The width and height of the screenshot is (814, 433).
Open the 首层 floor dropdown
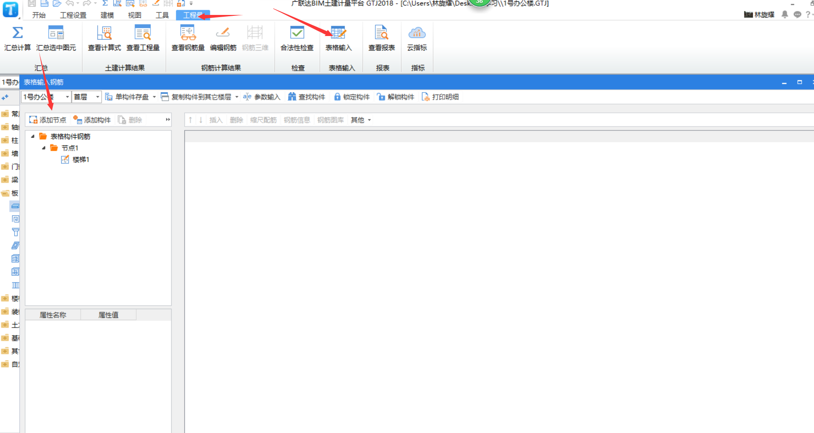pos(97,97)
